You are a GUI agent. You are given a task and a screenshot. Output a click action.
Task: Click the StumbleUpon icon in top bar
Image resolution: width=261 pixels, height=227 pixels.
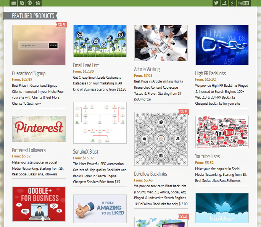tap(30, 3)
